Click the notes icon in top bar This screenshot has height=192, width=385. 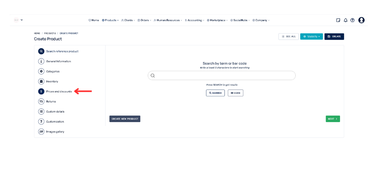click(338, 20)
